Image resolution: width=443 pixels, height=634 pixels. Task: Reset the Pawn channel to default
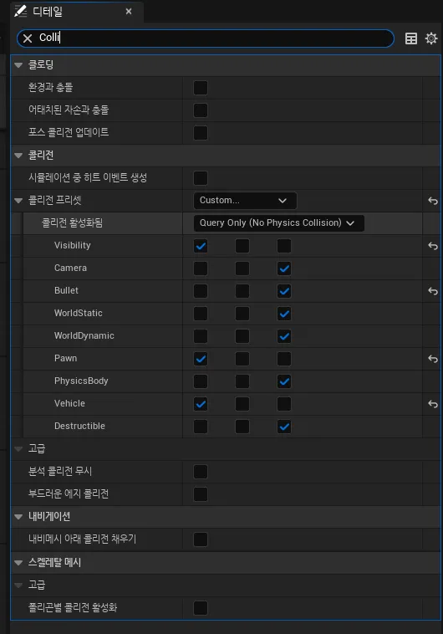(433, 359)
